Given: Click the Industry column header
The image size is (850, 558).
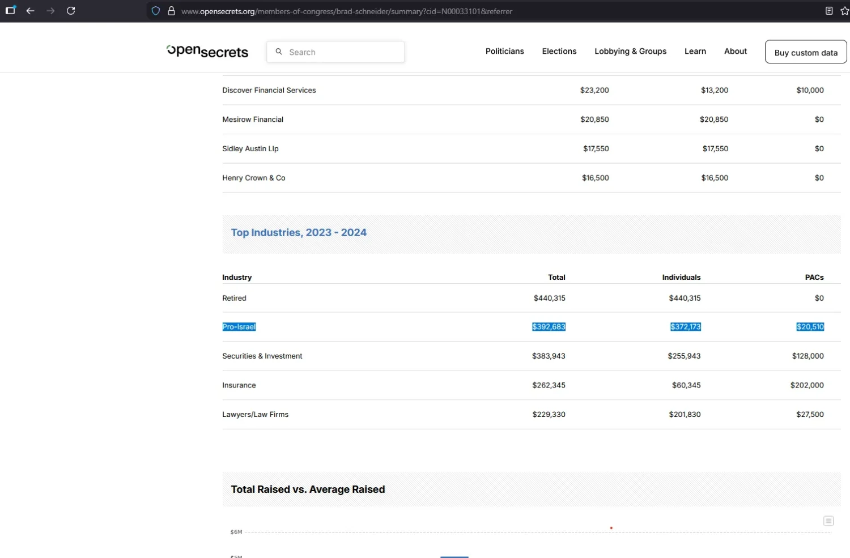Looking at the screenshot, I should point(237,277).
